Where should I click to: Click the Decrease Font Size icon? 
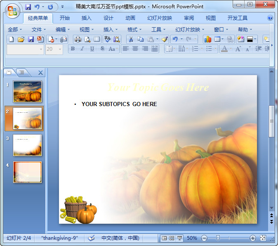coord(248,49)
